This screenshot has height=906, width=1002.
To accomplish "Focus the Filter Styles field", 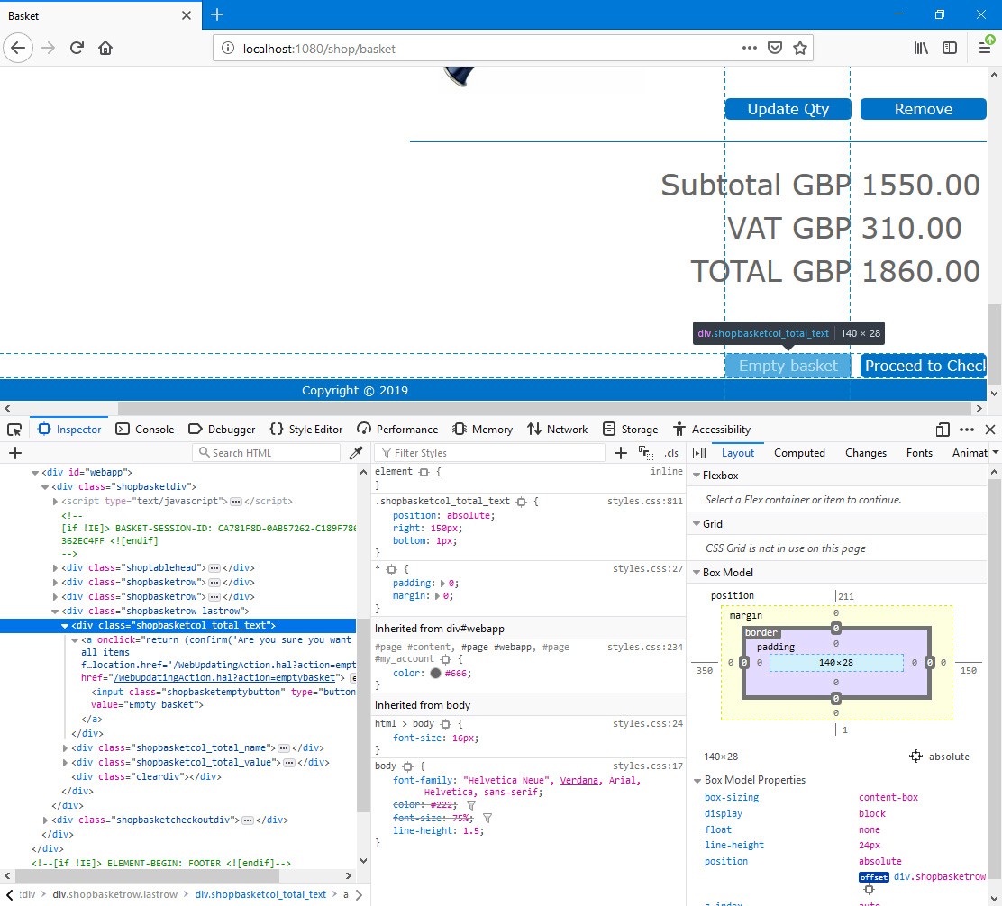I will tap(489, 453).
